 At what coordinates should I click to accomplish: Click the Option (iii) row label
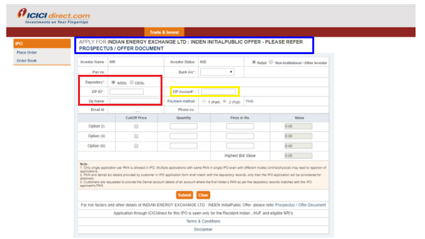[96, 146]
